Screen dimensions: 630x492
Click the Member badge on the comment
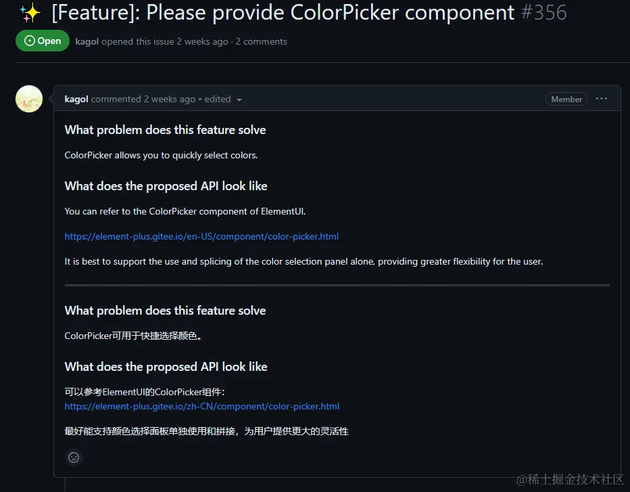click(566, 99)
